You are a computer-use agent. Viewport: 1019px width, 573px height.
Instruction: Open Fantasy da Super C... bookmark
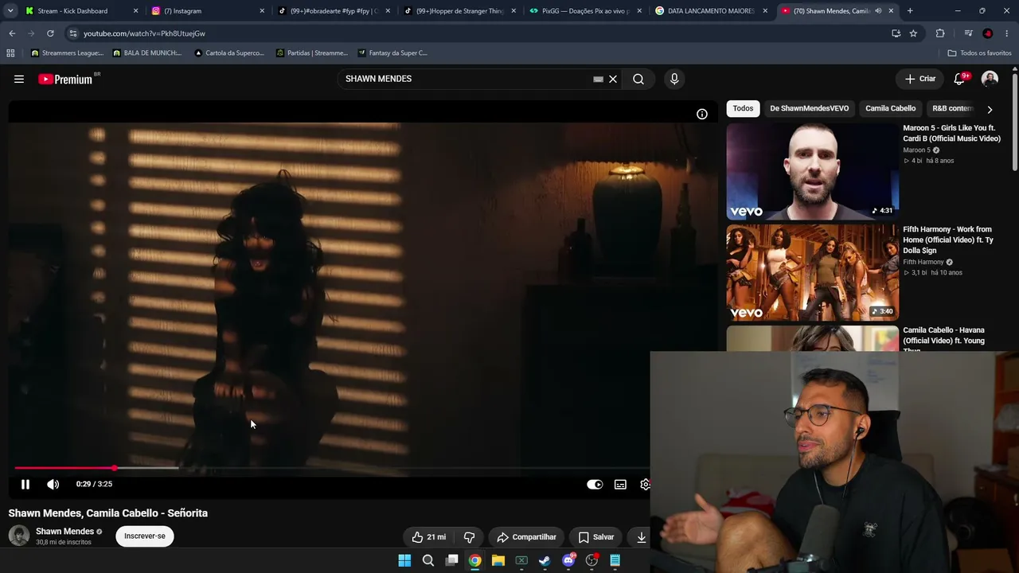(x=393, y=53)
